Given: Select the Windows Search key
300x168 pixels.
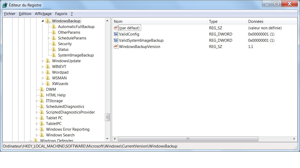Looking at the screenshot, I should (60, 135).
